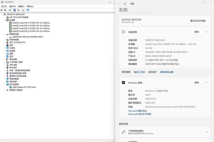This screenshot has width=214, height=142.
Task: Go back using Device Manager toolbar arrow
Action: click(x=2, y=10)
